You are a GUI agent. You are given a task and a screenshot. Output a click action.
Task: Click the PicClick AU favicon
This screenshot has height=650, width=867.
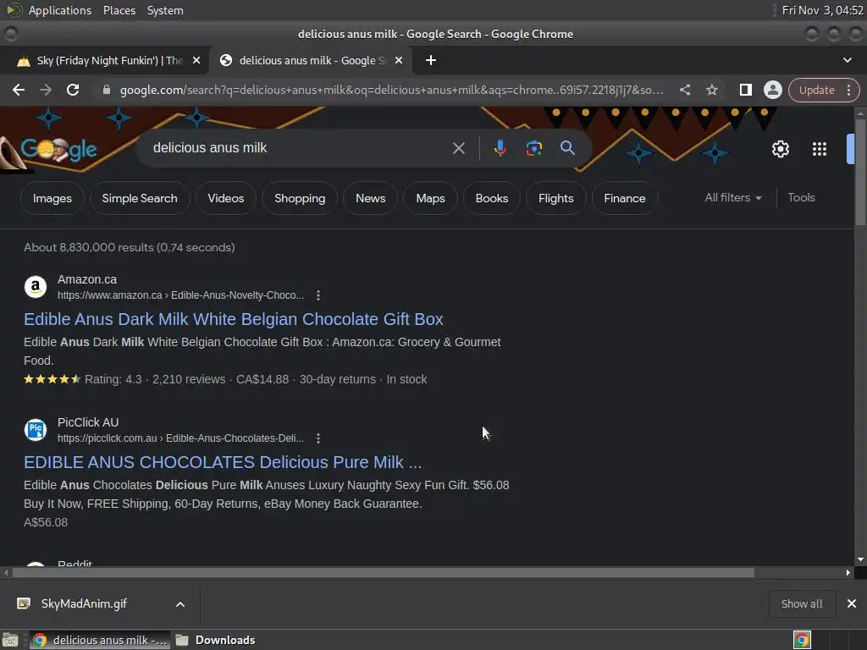click(x=36, y=430)
